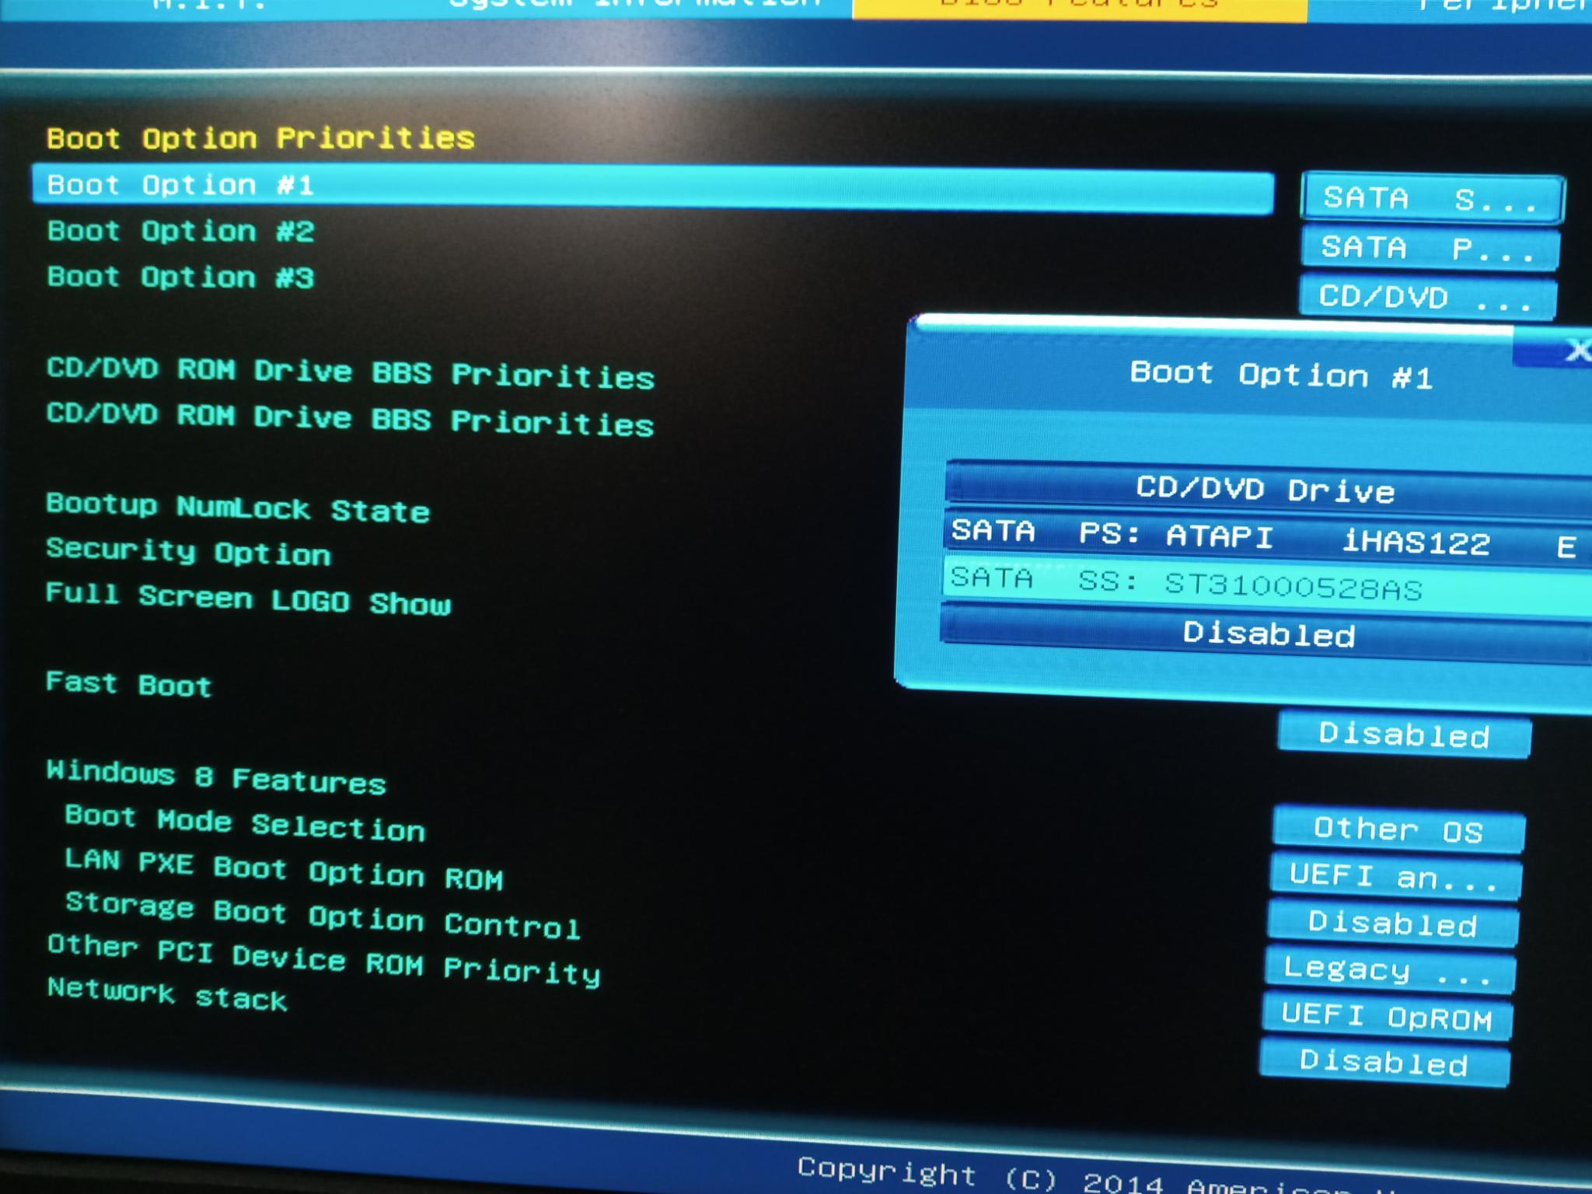1592x1194 pixels.
Task: Select Other PCI Device ROM Priority label
Action: coord(323,961)
